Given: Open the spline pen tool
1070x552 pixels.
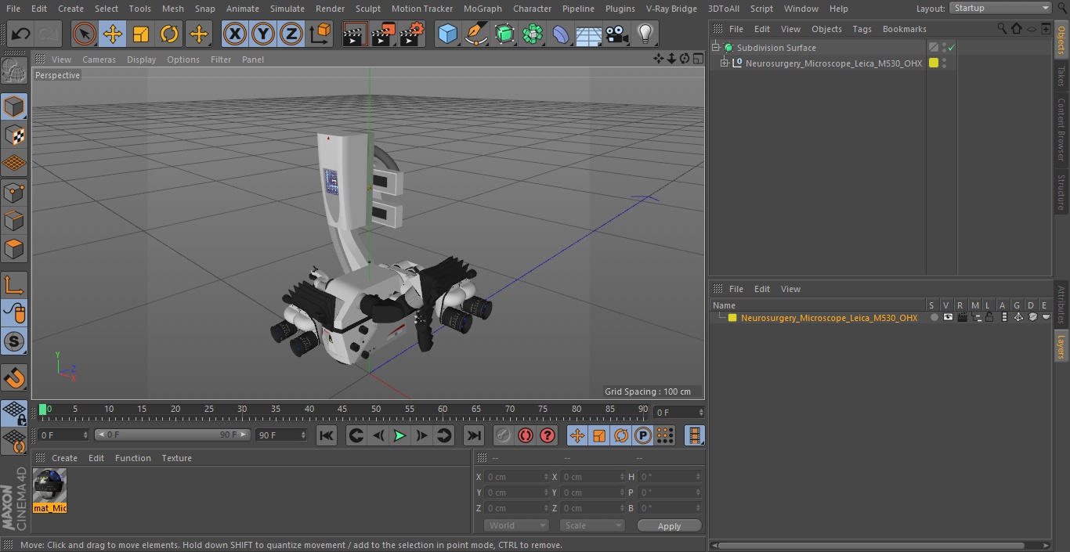Looking at the screenshot, I should pos(475,34).
